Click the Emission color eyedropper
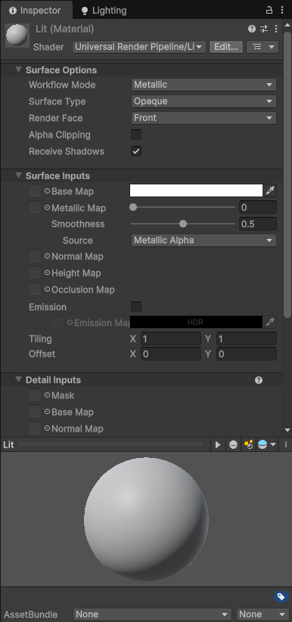This screenshot has width=292, height=622. click(270, 322)
